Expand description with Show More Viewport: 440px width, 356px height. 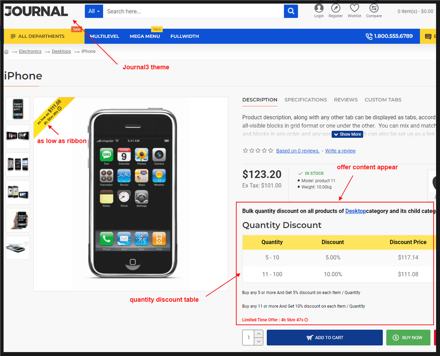[347, 134]
